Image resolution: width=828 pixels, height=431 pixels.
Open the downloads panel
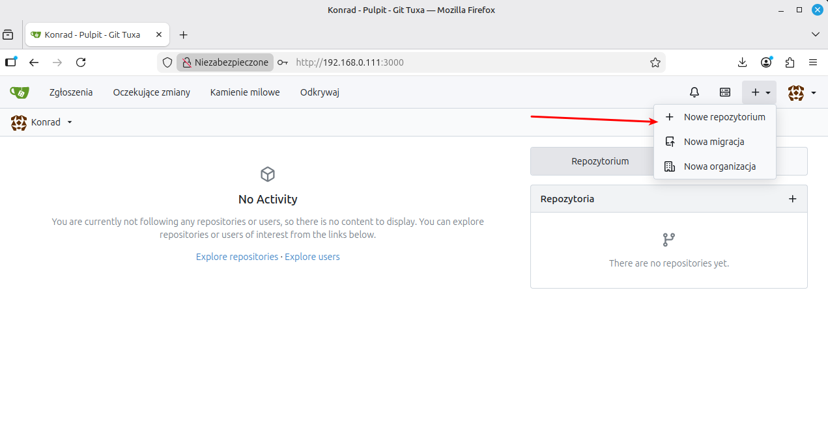point(742,62)
